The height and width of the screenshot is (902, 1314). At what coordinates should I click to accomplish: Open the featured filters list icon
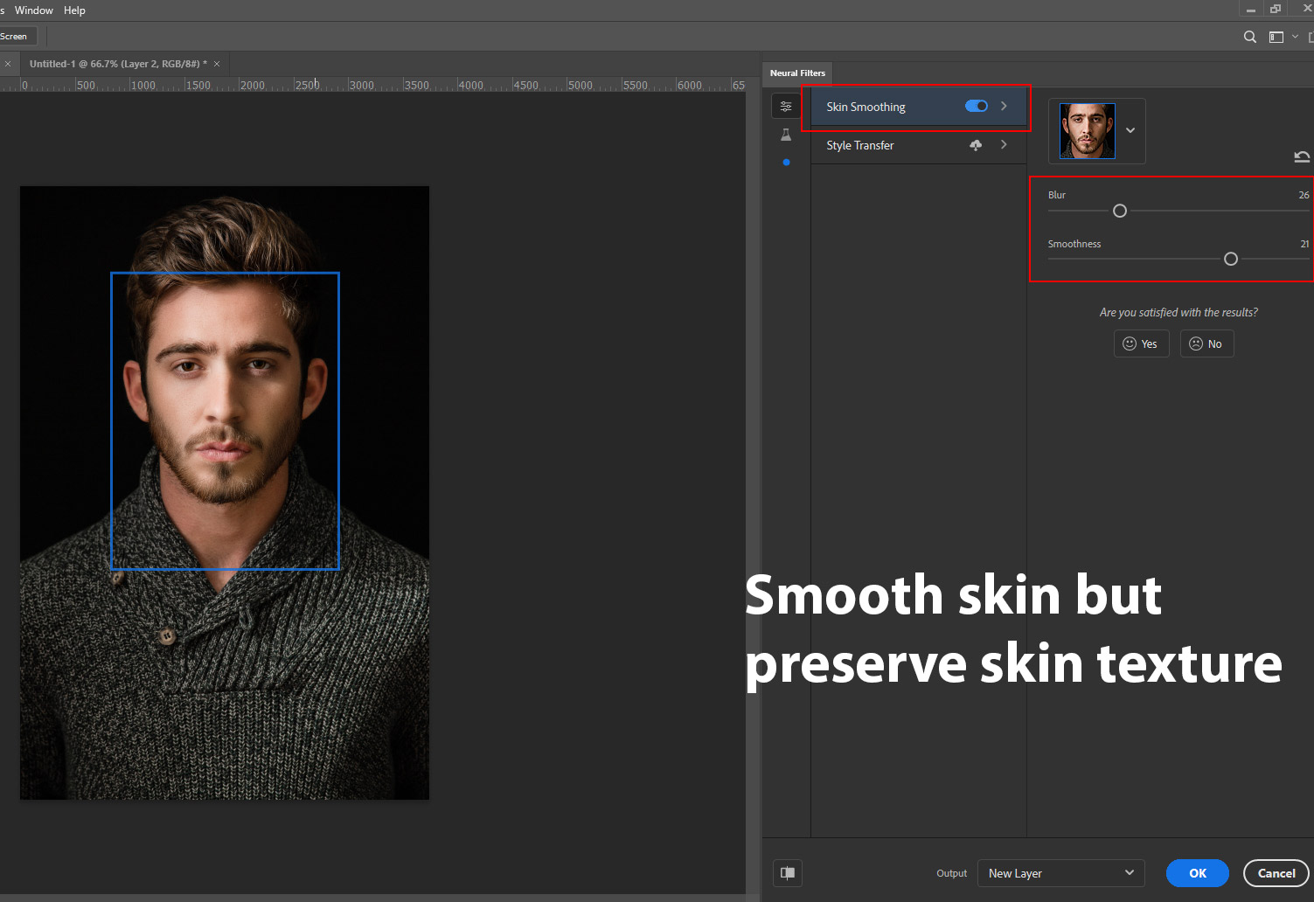pyautogui.click(x=786, y=107)
